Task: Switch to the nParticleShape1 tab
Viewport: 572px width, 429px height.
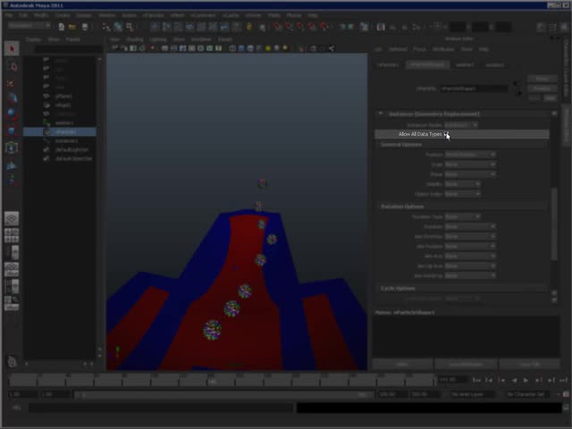Action: (427, 65)
